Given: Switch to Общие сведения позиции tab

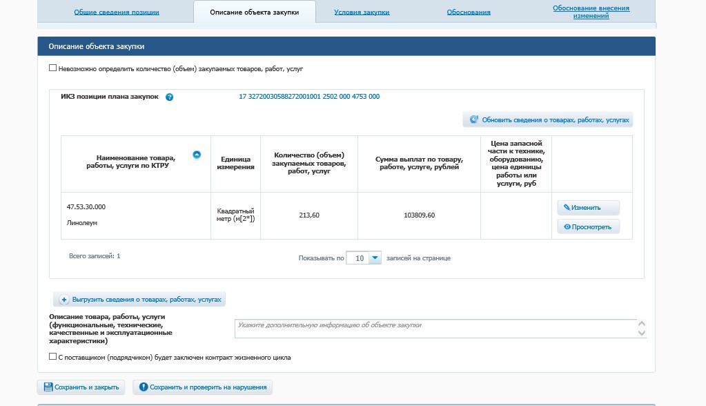Looking at the screenshot, I should 117,12.
